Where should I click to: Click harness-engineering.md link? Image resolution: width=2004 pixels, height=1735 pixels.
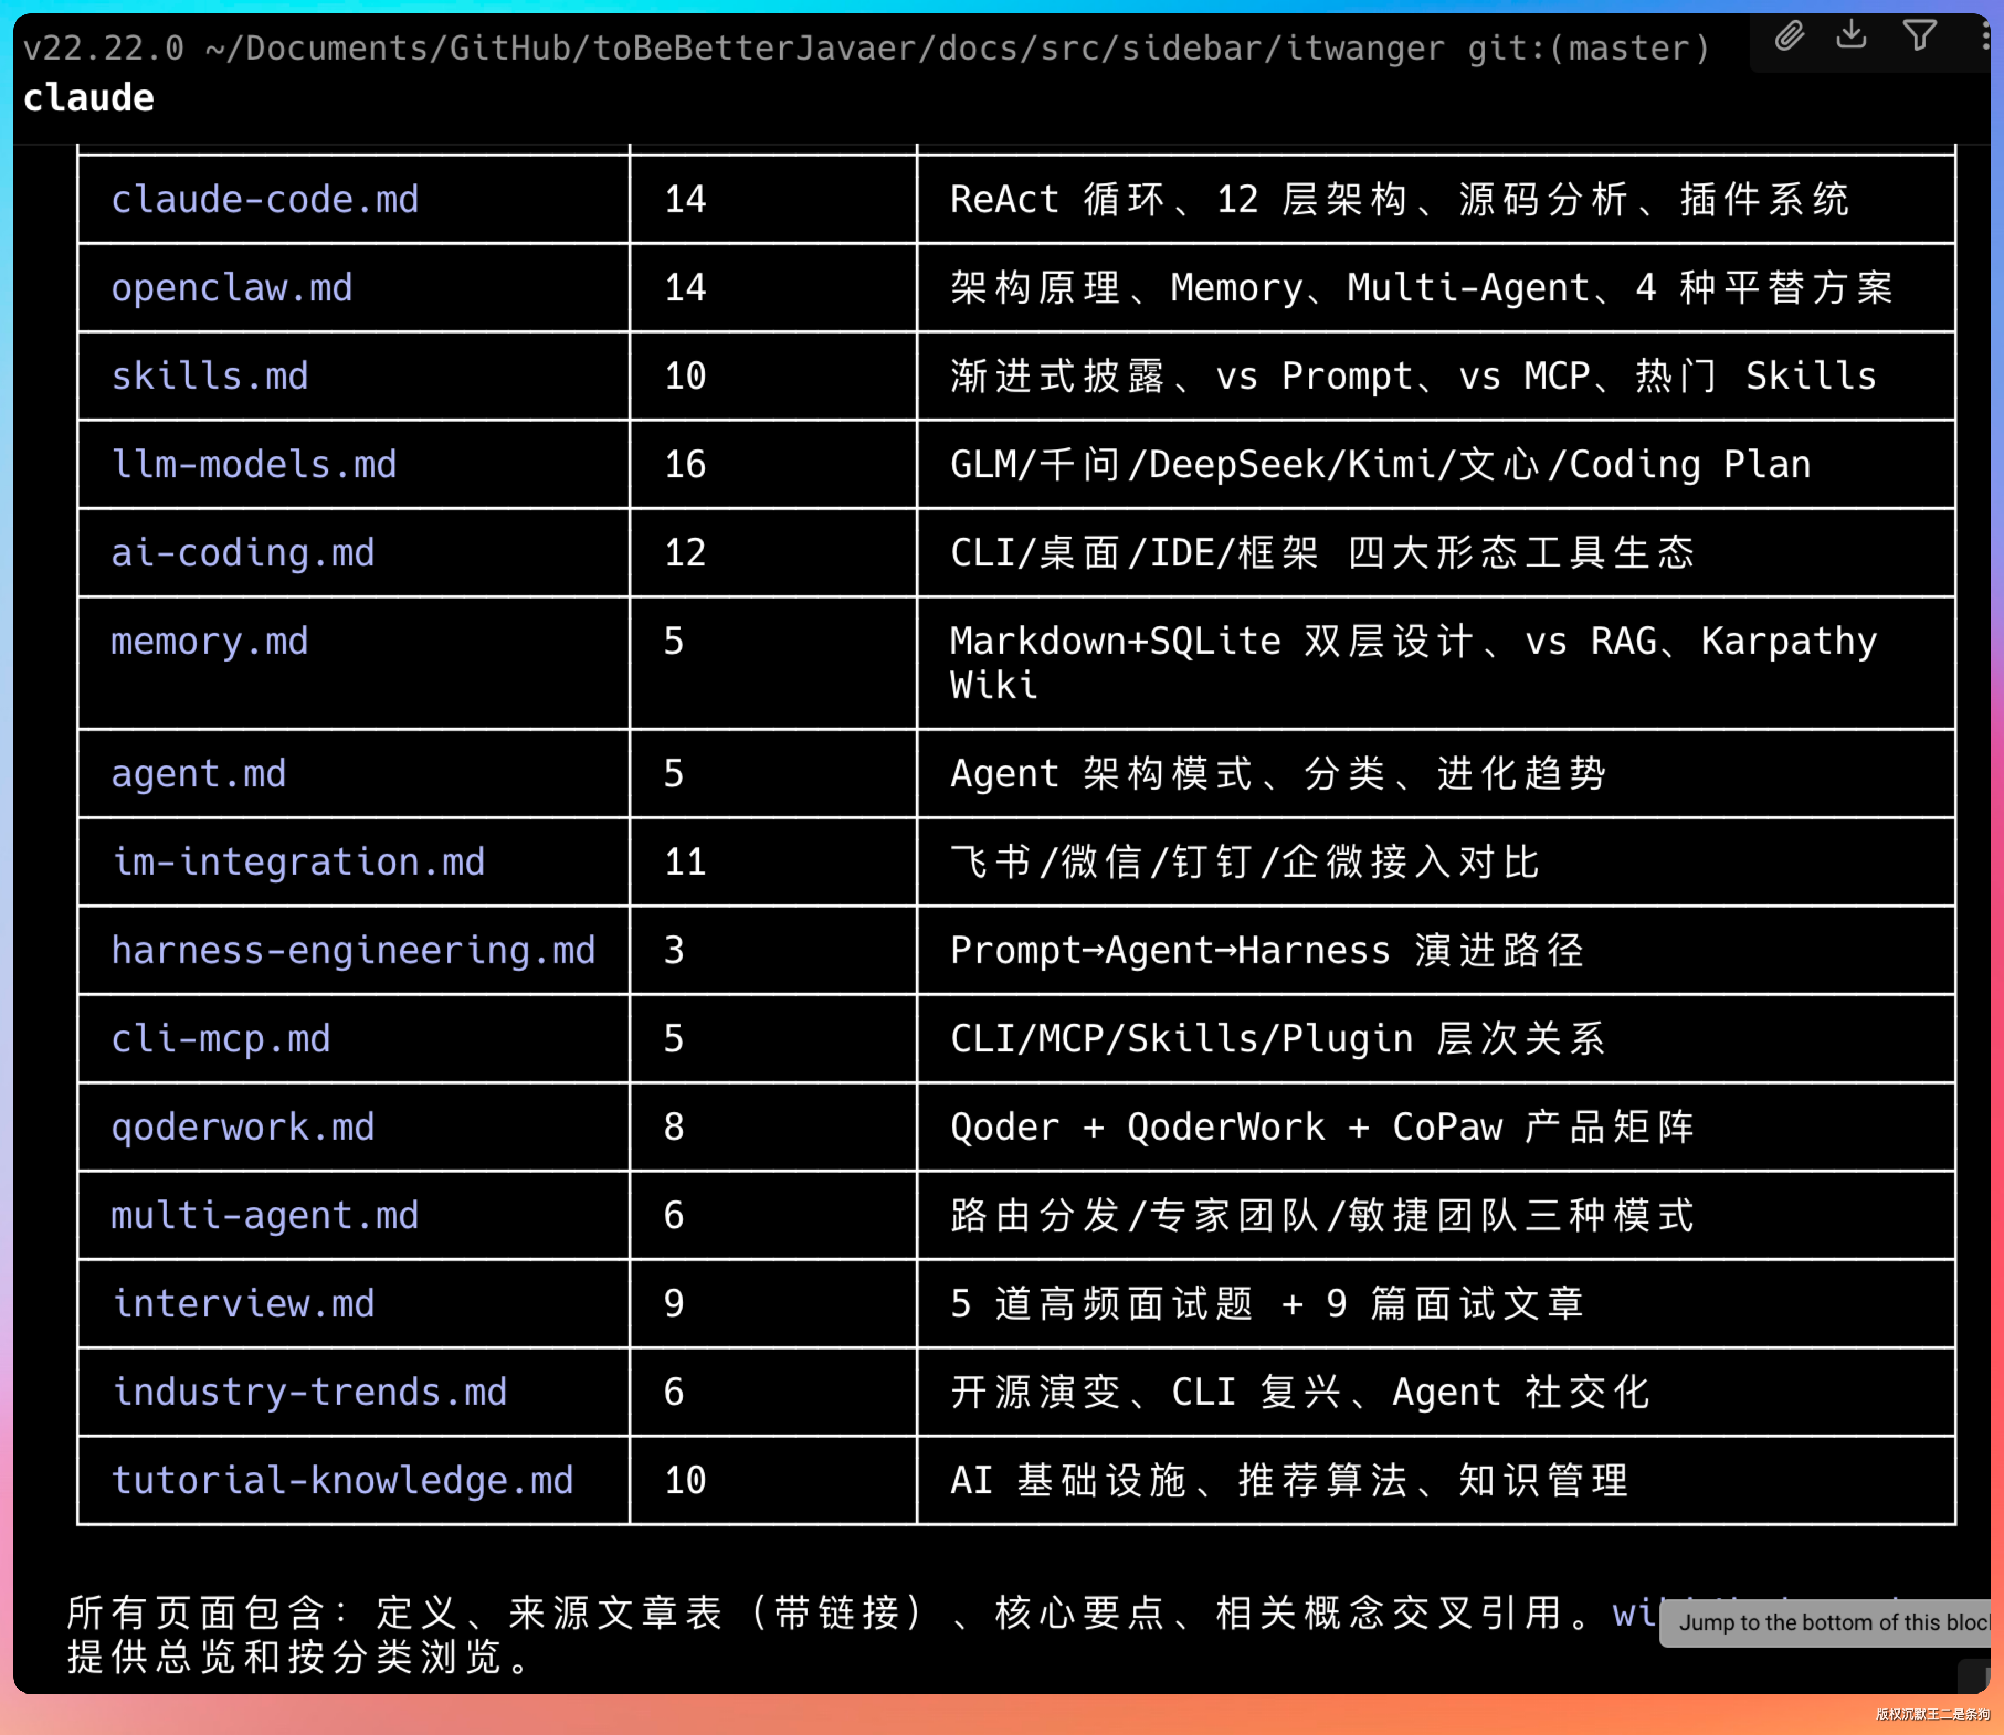click(352, 950)
